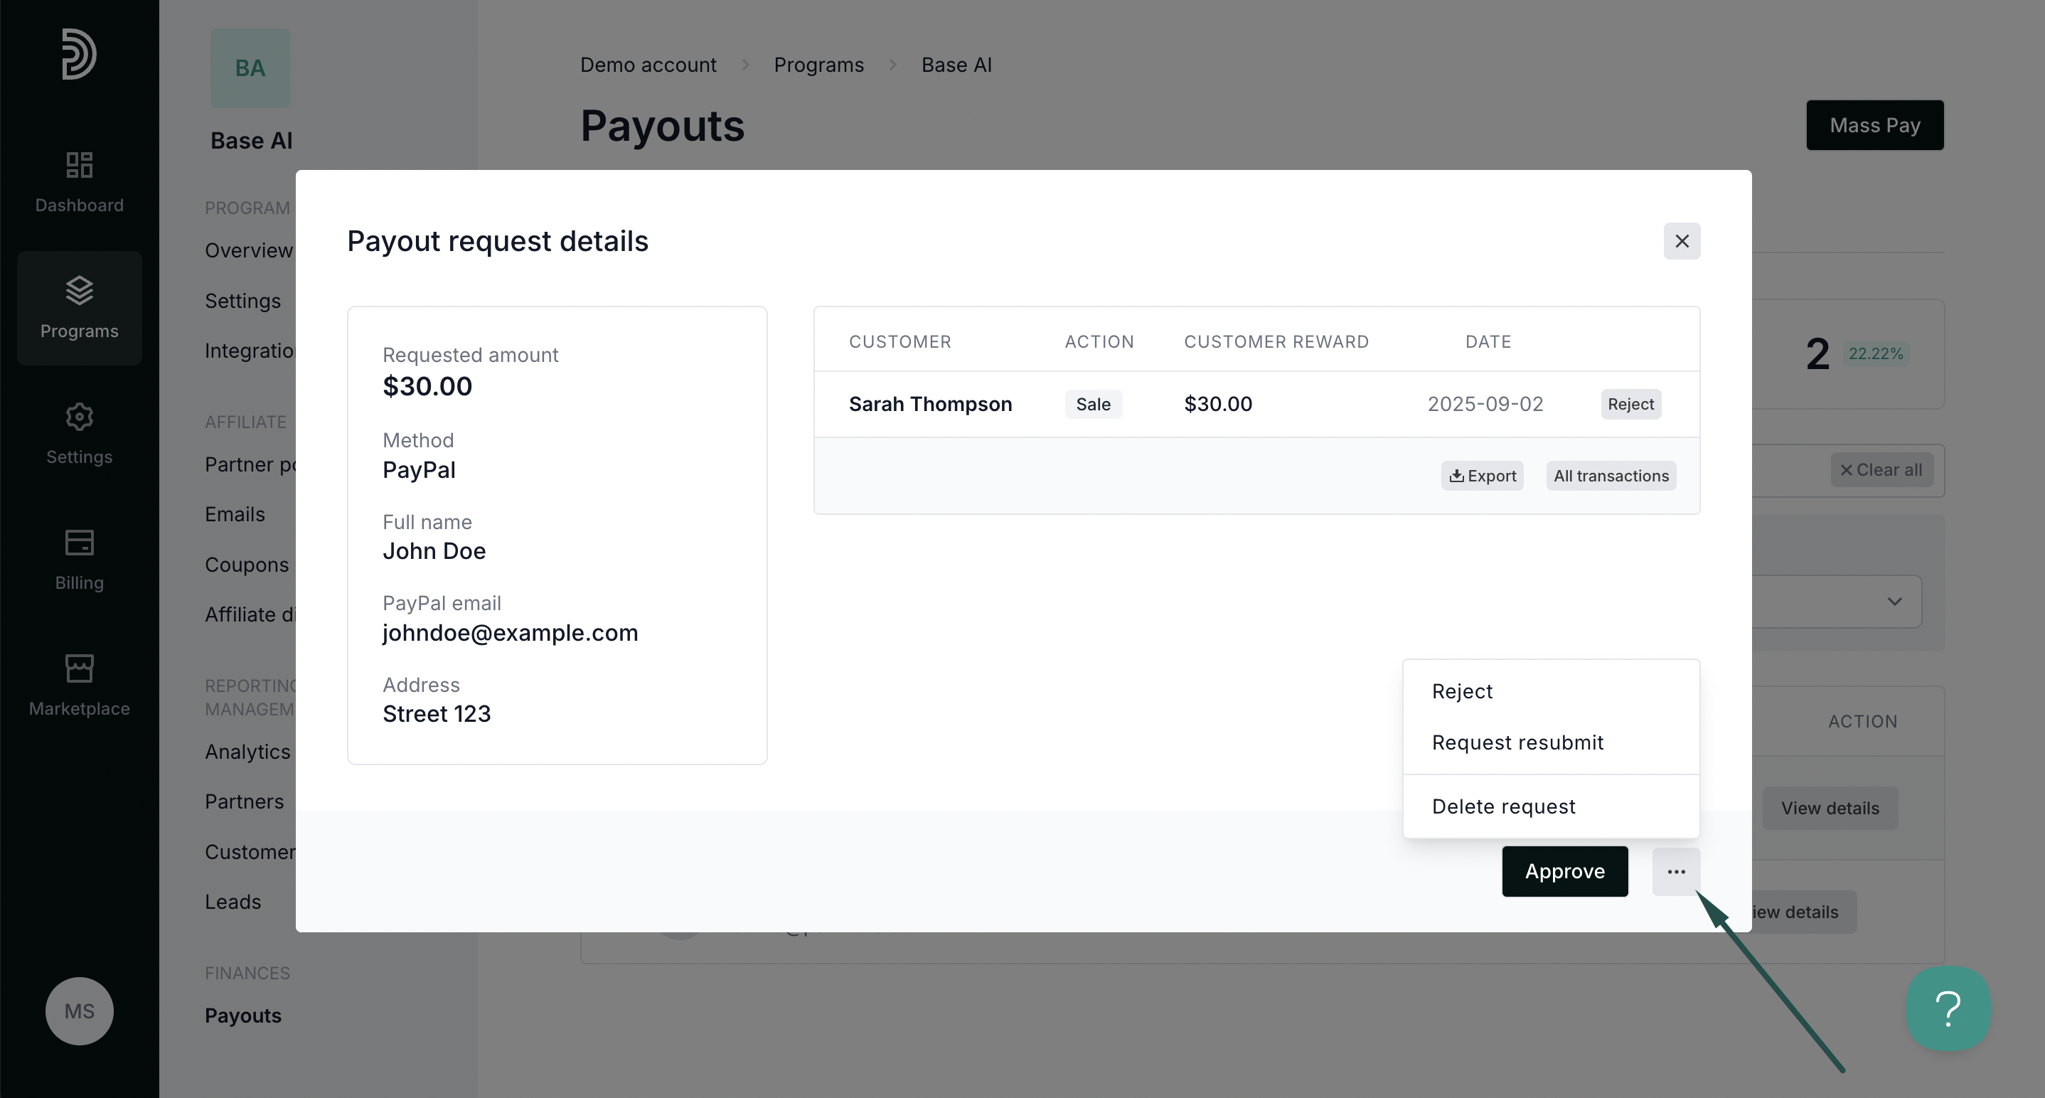2045x1098 pixels.
Task: Click the MS user avatar
Action: click(x=80, y=1011)
